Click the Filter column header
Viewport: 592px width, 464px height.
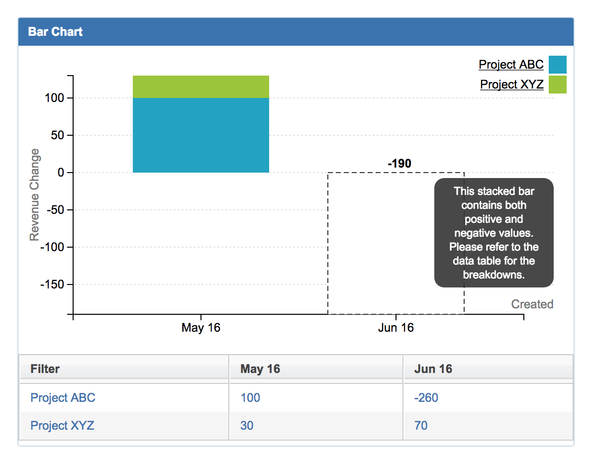45,369
